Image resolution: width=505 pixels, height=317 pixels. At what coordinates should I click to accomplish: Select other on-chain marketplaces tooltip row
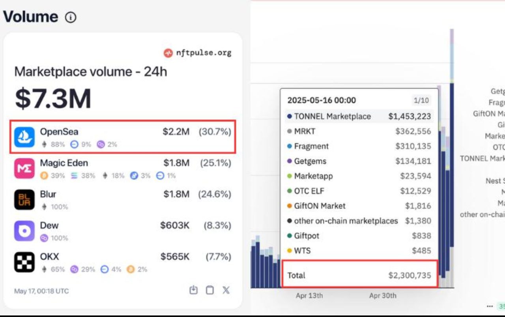pos(359,221)
